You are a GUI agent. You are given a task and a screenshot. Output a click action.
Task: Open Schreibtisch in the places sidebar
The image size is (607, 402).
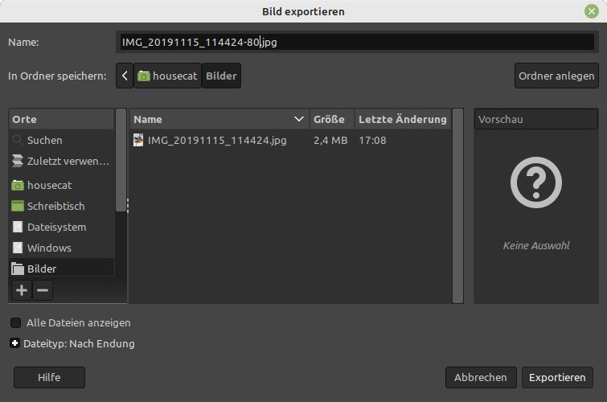(55, 206)
